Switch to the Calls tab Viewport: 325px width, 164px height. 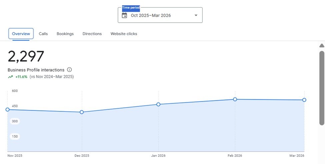coord(43,34)
